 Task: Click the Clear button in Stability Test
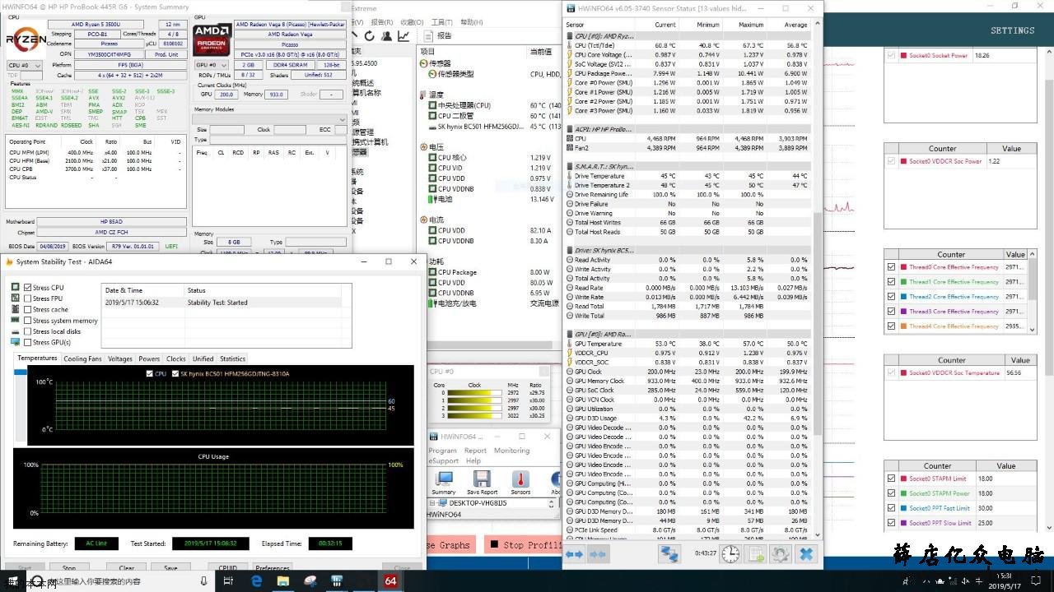(127, 568)
